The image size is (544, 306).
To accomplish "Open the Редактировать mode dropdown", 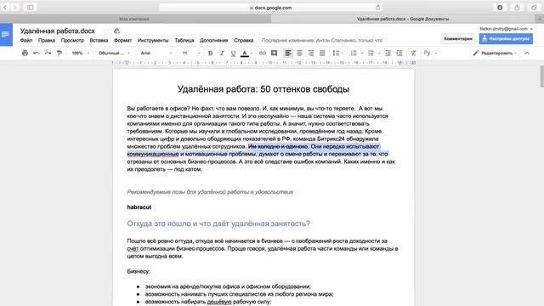I will (x=495, y=53).
